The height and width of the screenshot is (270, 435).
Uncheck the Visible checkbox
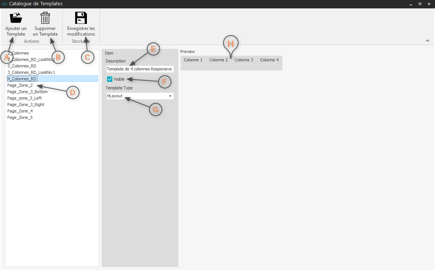pos(110,79)
